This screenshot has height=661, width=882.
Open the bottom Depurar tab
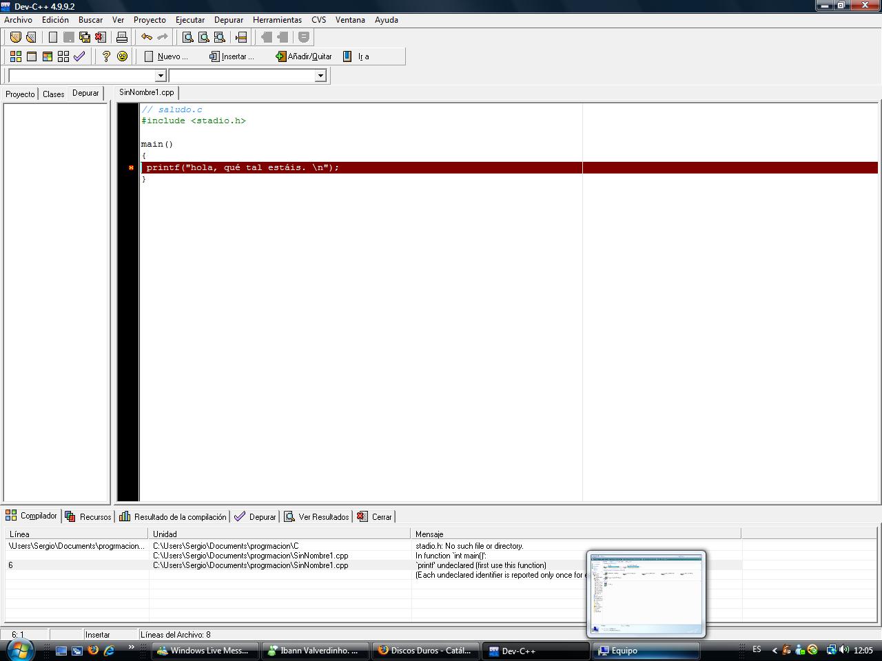255,516
